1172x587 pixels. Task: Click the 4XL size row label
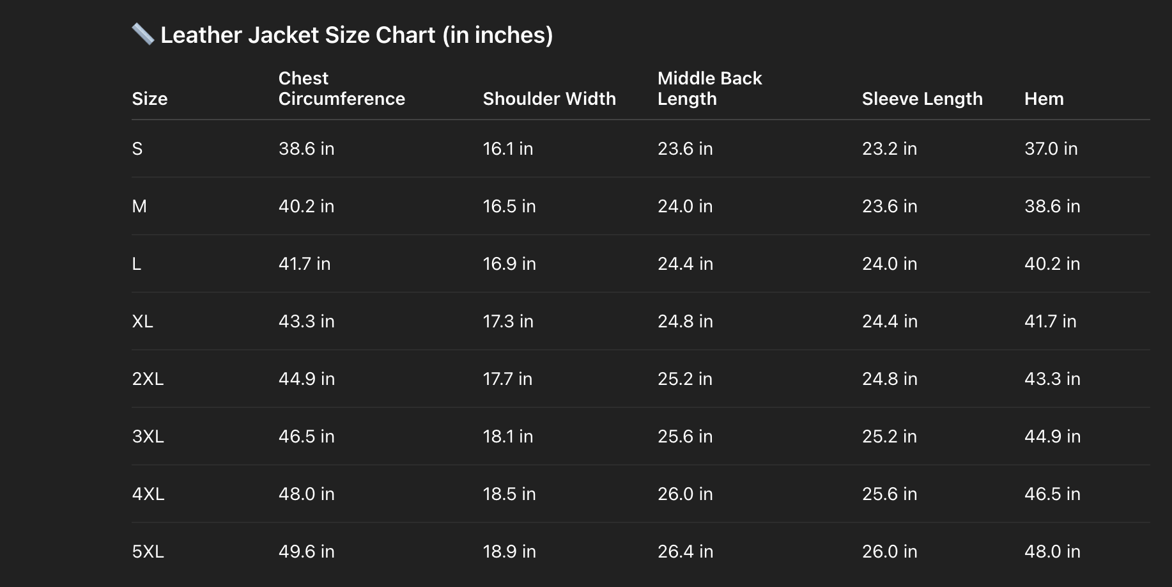148,494
